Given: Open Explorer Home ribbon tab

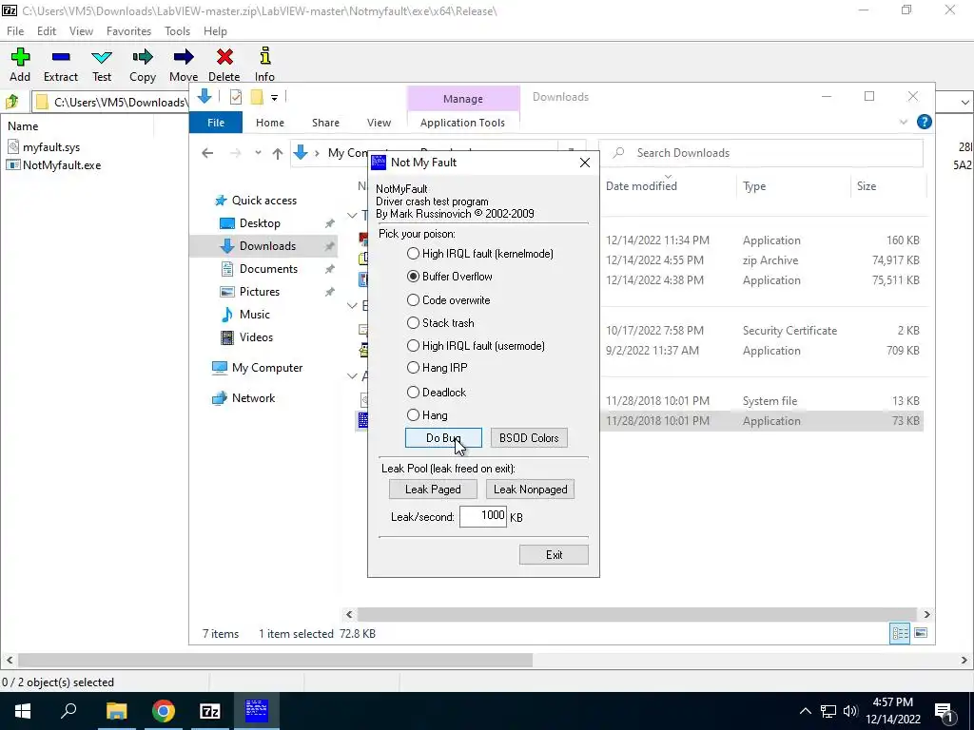Looking at the screenshot, I should pyautogui.click(x=269, y=123).
